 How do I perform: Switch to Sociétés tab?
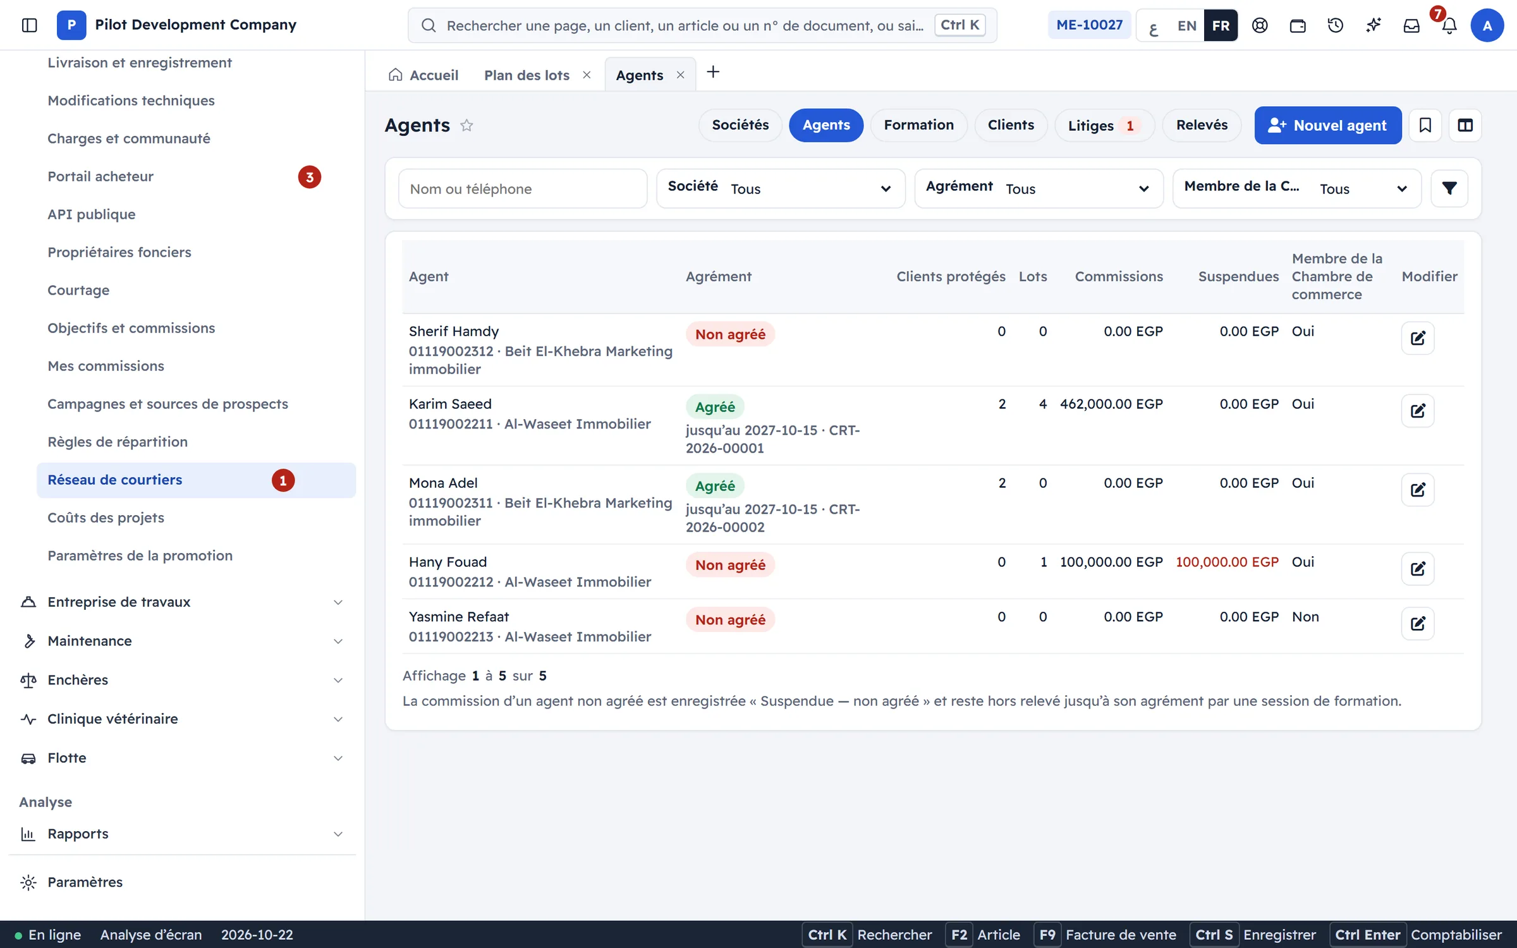[x=740, y=125]
